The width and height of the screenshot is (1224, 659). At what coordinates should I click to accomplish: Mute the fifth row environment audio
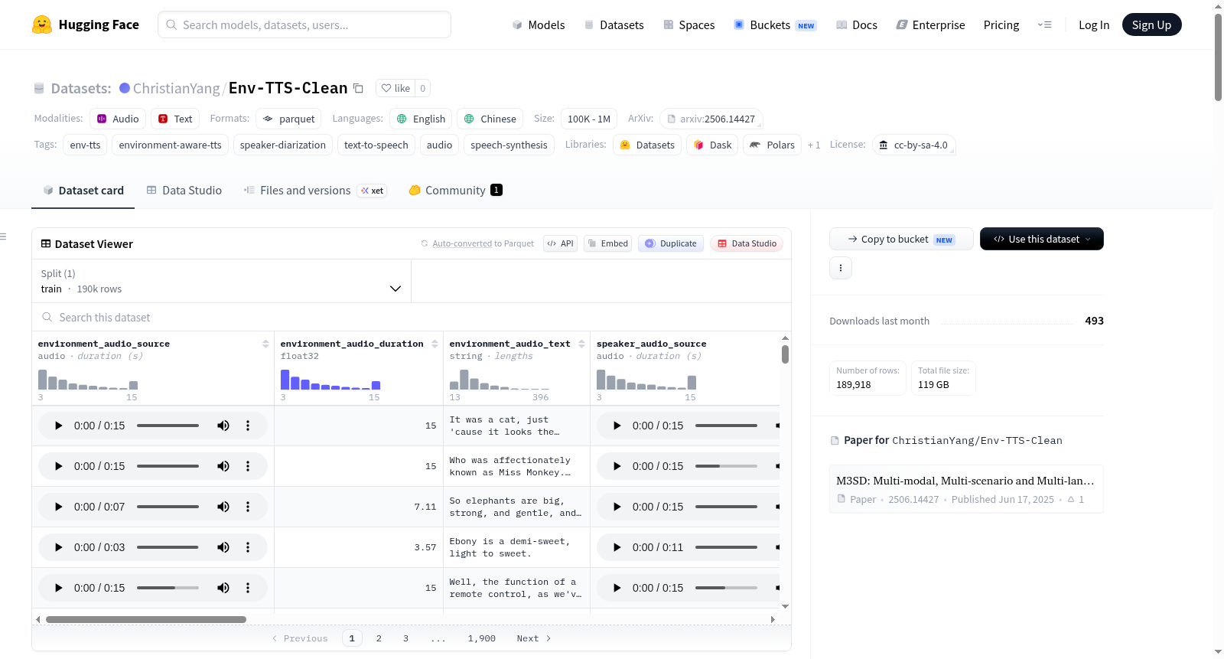coord(223,588)
